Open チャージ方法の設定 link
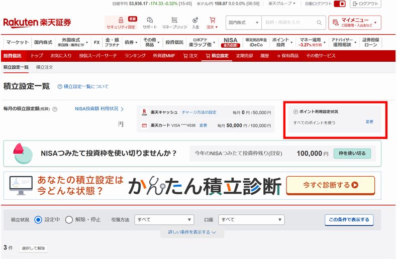 coord(199,112)
